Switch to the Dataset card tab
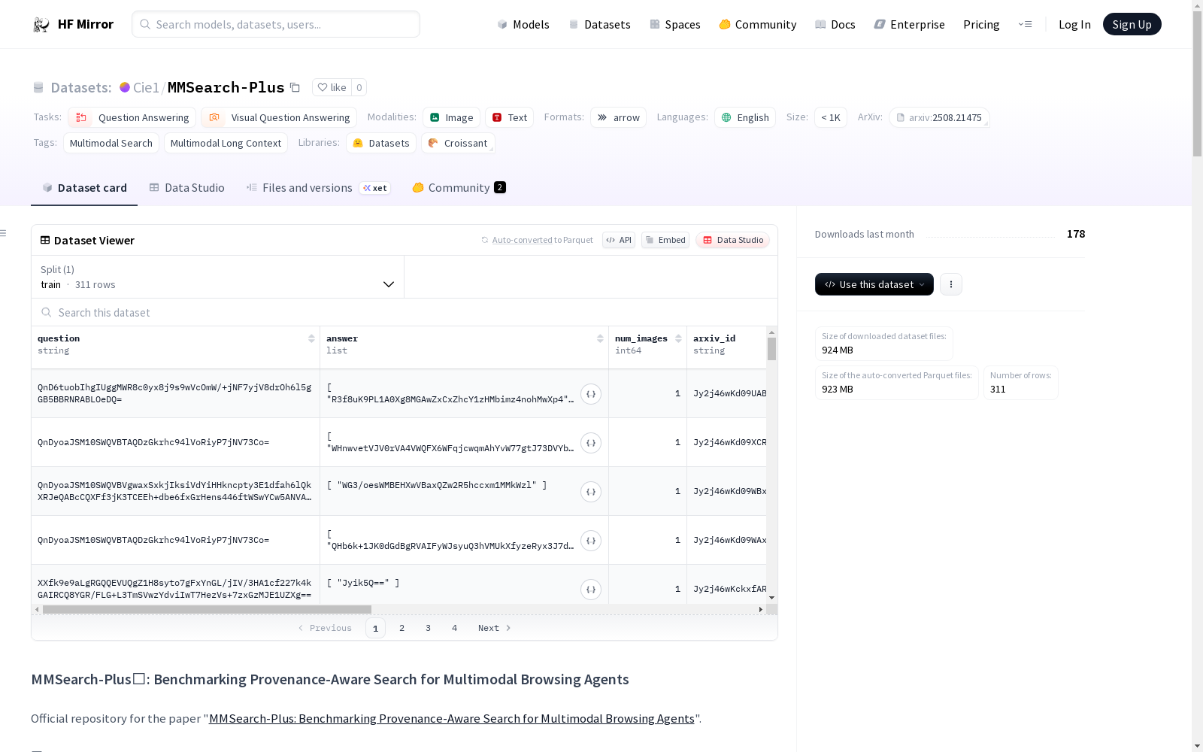This screenshot has height=752, width=1203. (x=84, y=188)
